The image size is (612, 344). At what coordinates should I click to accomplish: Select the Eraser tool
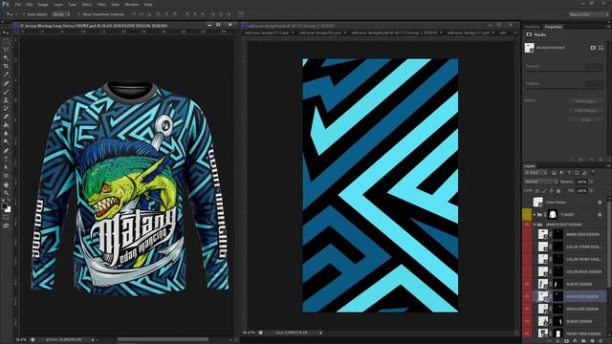pyautogui.click(x=6, y=117)
